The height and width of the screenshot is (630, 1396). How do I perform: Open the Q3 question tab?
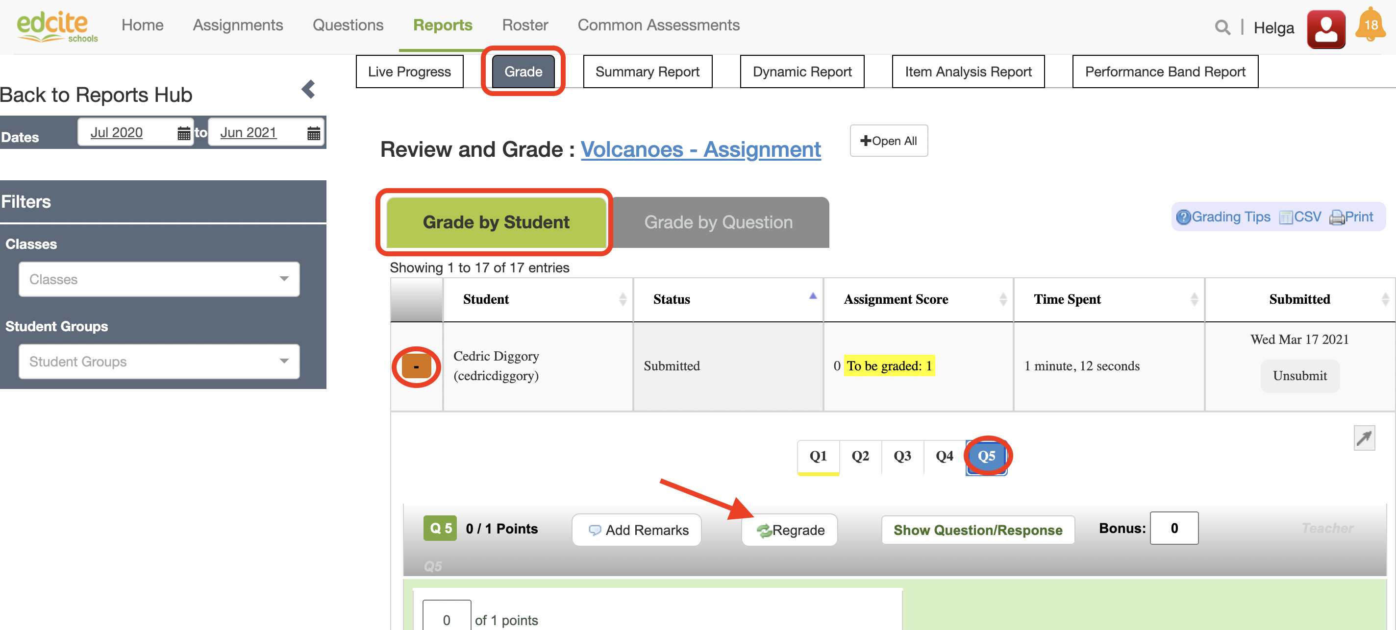point(902,457)
